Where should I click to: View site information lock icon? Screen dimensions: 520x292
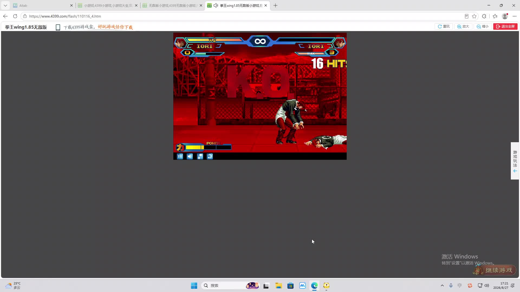(x=25, y=16)
